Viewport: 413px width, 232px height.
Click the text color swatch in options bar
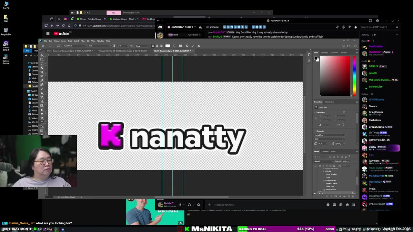coord(167,46)
